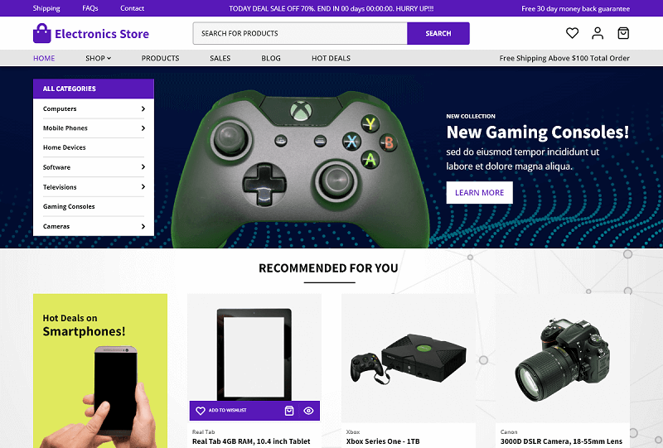Add Real Tab tablet to cart icon
The width and height of the screenshot is (663, 448).
tap(289, 411)
